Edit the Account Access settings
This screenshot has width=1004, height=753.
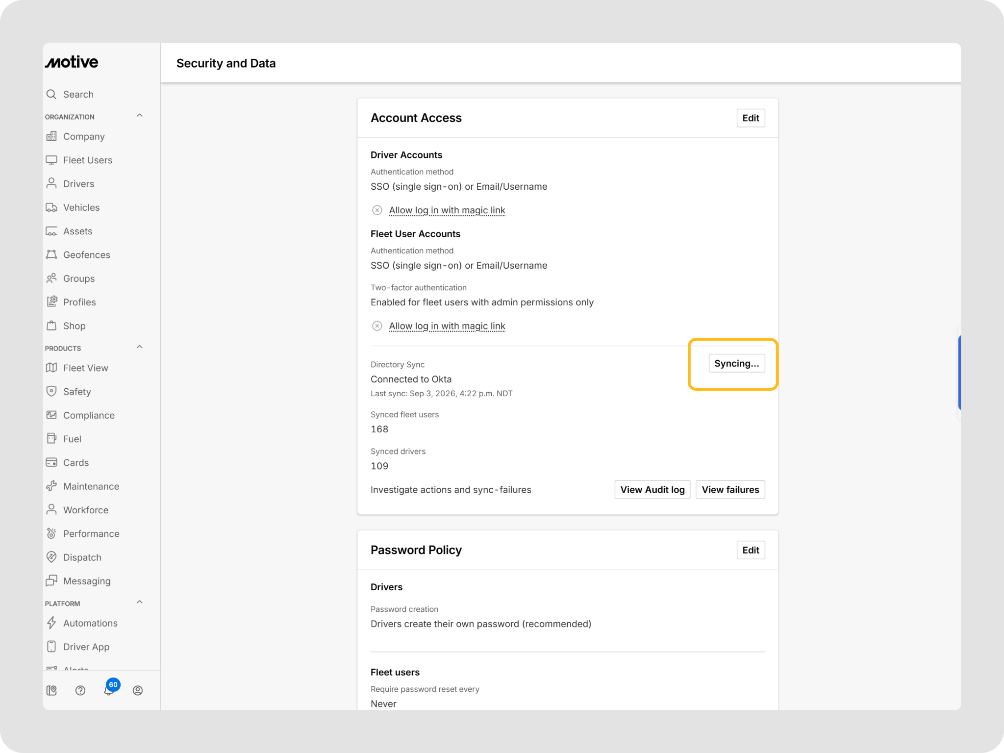tap(751, 118)
